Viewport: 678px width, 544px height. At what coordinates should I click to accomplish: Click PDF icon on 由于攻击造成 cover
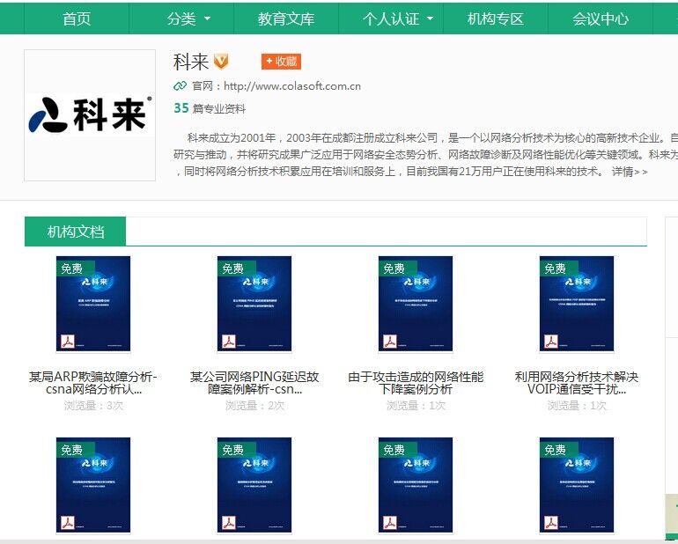click(389, 342)
